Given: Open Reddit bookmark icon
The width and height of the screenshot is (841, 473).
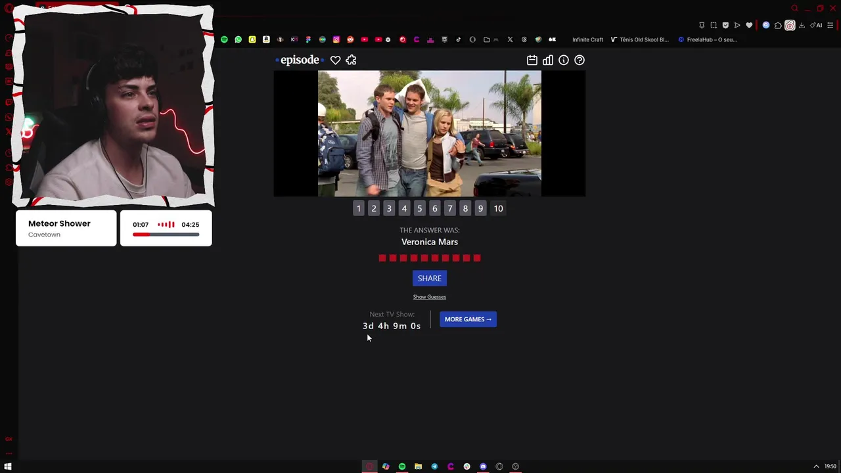Looking at the screenshot, I should point(350,39).
